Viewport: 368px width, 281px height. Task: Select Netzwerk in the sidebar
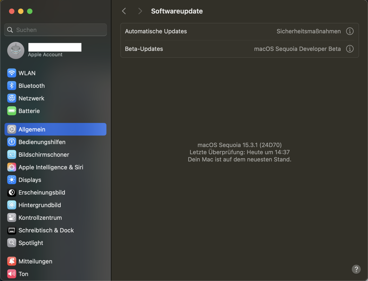(56, 98)
